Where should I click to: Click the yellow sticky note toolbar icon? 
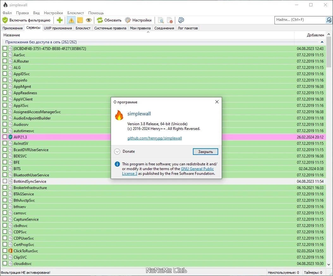click(80, 20)
